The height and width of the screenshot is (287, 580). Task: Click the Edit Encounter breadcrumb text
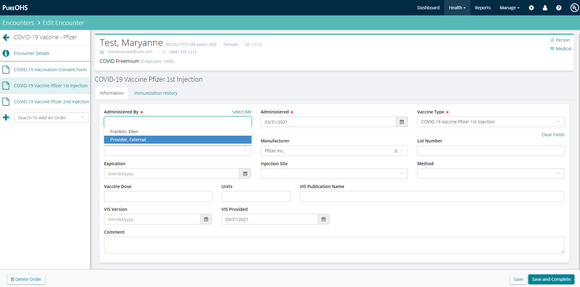(x=63, y=23)
